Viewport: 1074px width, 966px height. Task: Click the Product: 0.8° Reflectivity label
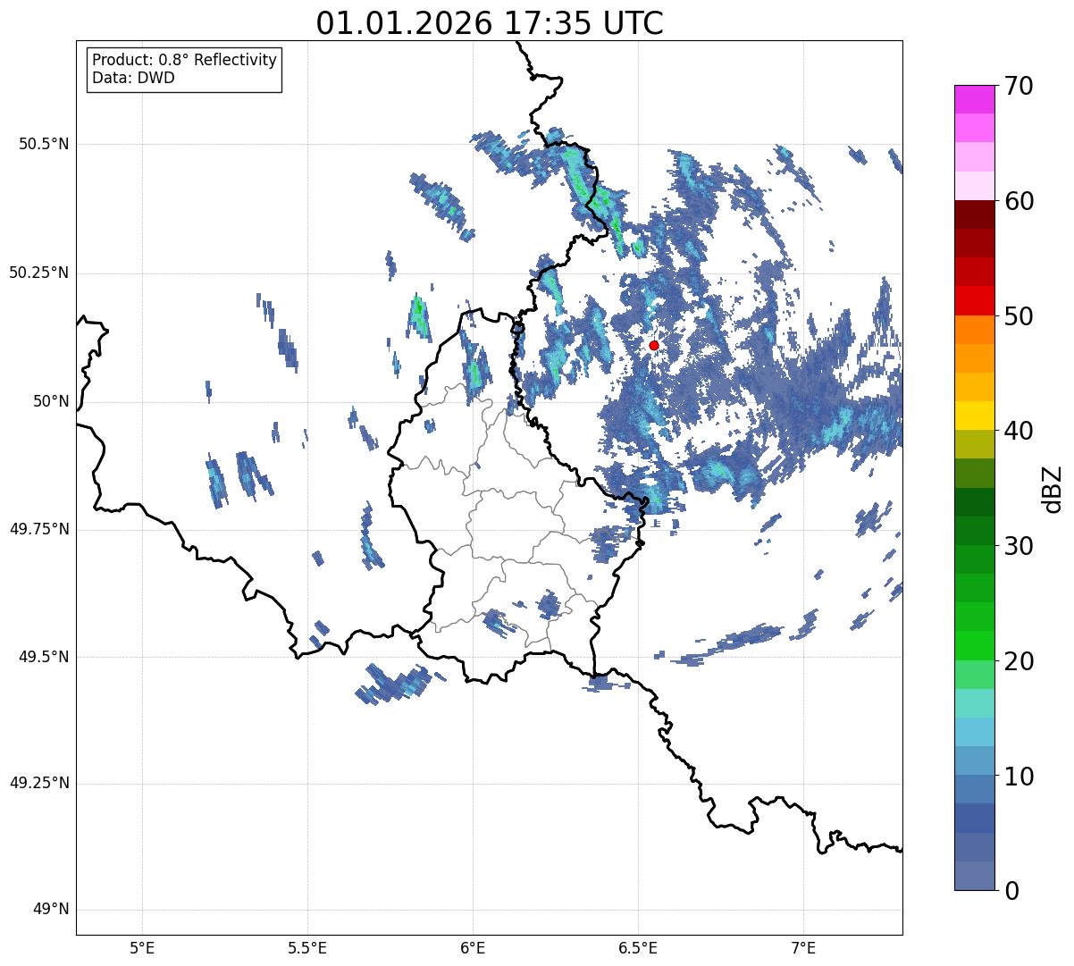185,60
